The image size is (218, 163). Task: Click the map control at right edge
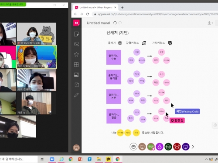point(215,125)
